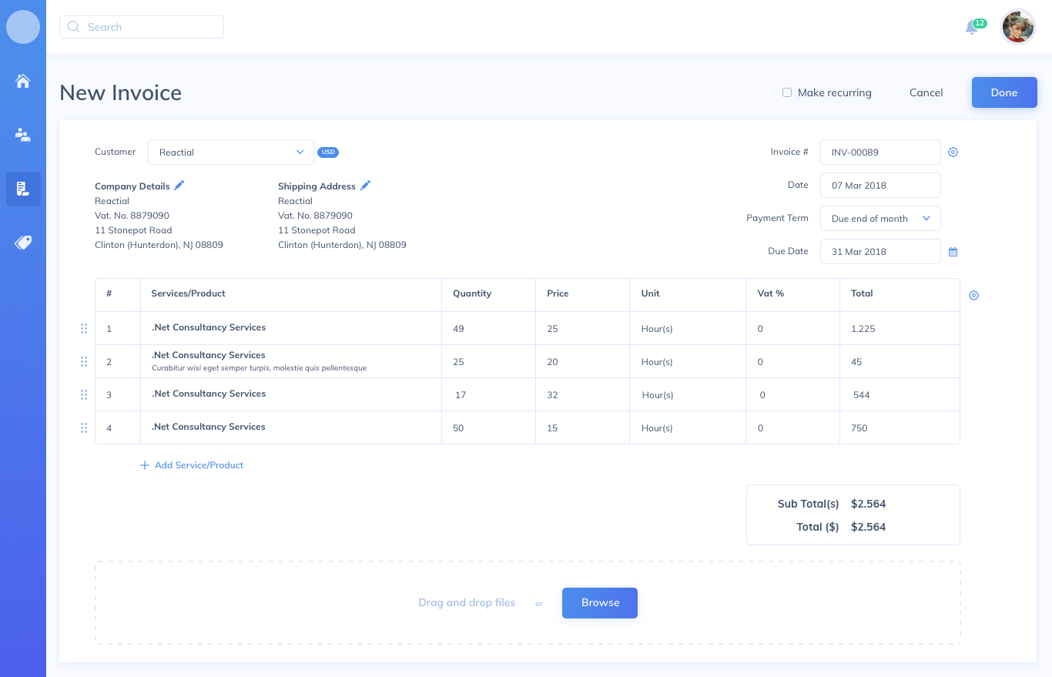Open the Due Date field dropdown
Viewport: 1052px width, 677px height.
tap(880, 251)
